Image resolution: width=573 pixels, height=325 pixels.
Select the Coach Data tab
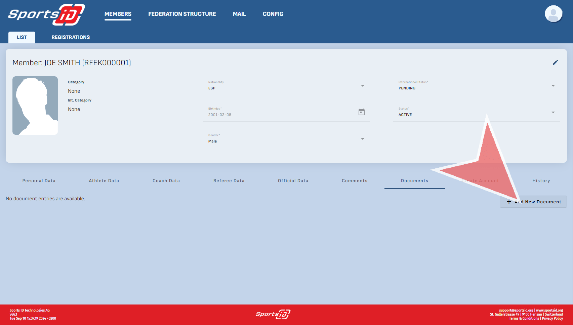click(166, 181)
